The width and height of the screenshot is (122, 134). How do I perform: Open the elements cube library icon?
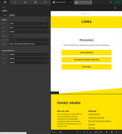click(25, 2)
